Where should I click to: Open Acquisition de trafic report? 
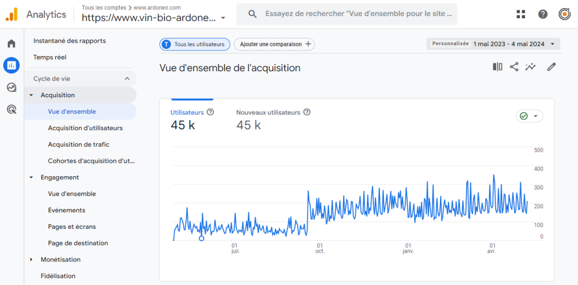pyautogui.click(x=79, y=145)
